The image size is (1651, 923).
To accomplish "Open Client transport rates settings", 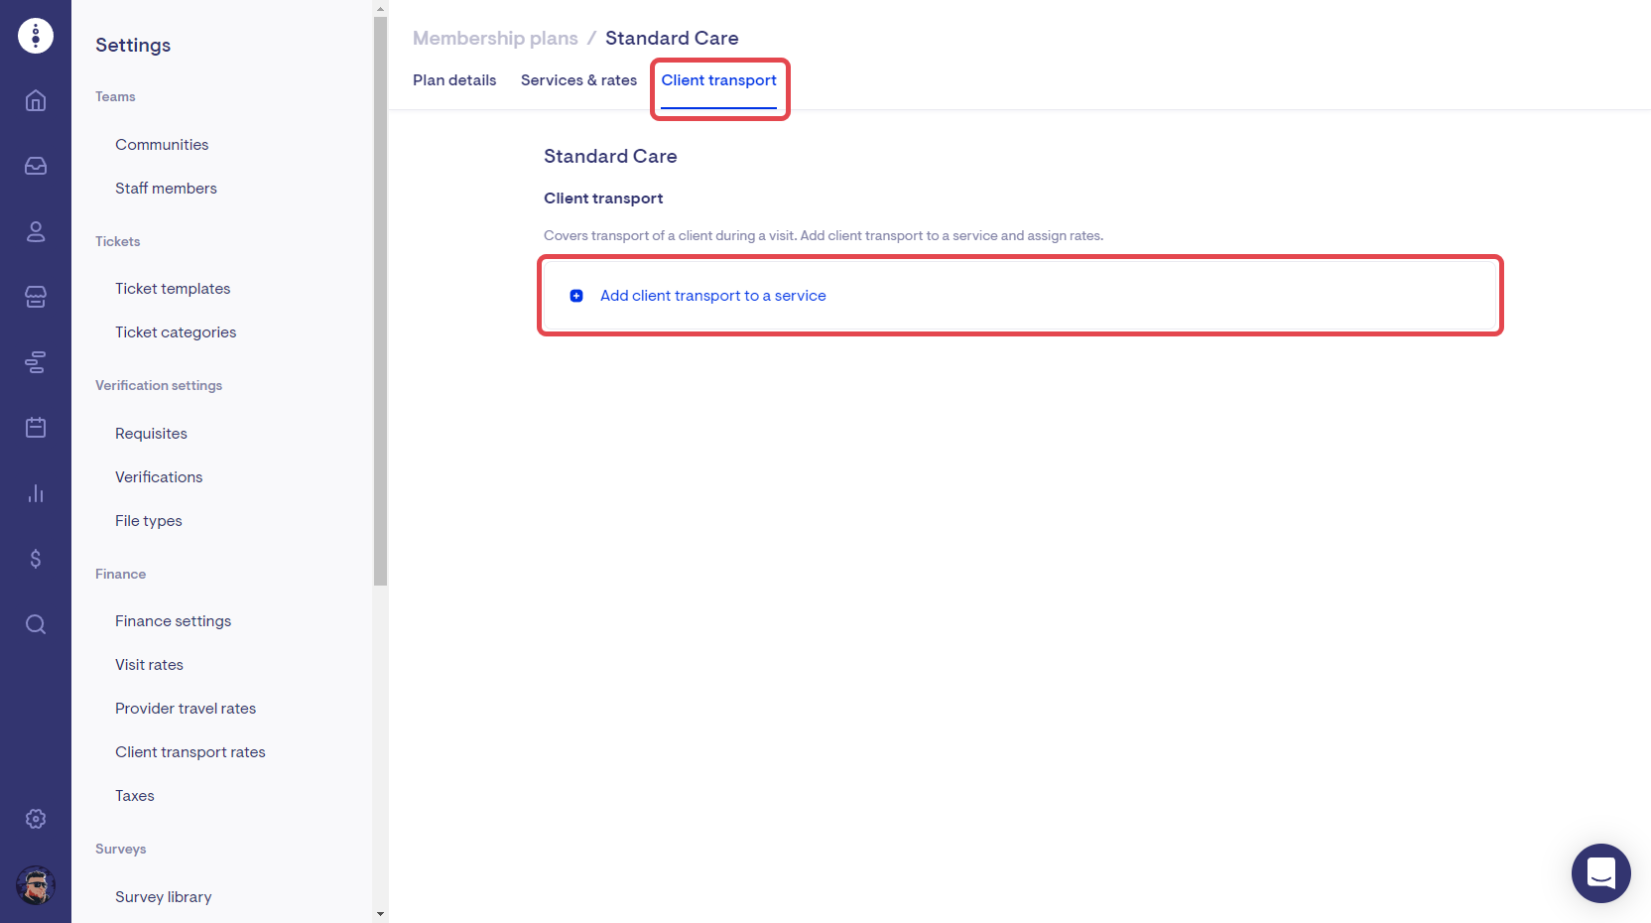I will (x=190, y=752).
